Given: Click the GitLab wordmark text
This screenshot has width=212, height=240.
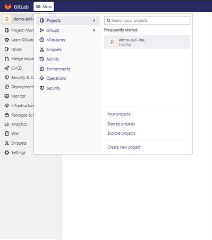Looking at the screenshot, I should click(21, 7).
